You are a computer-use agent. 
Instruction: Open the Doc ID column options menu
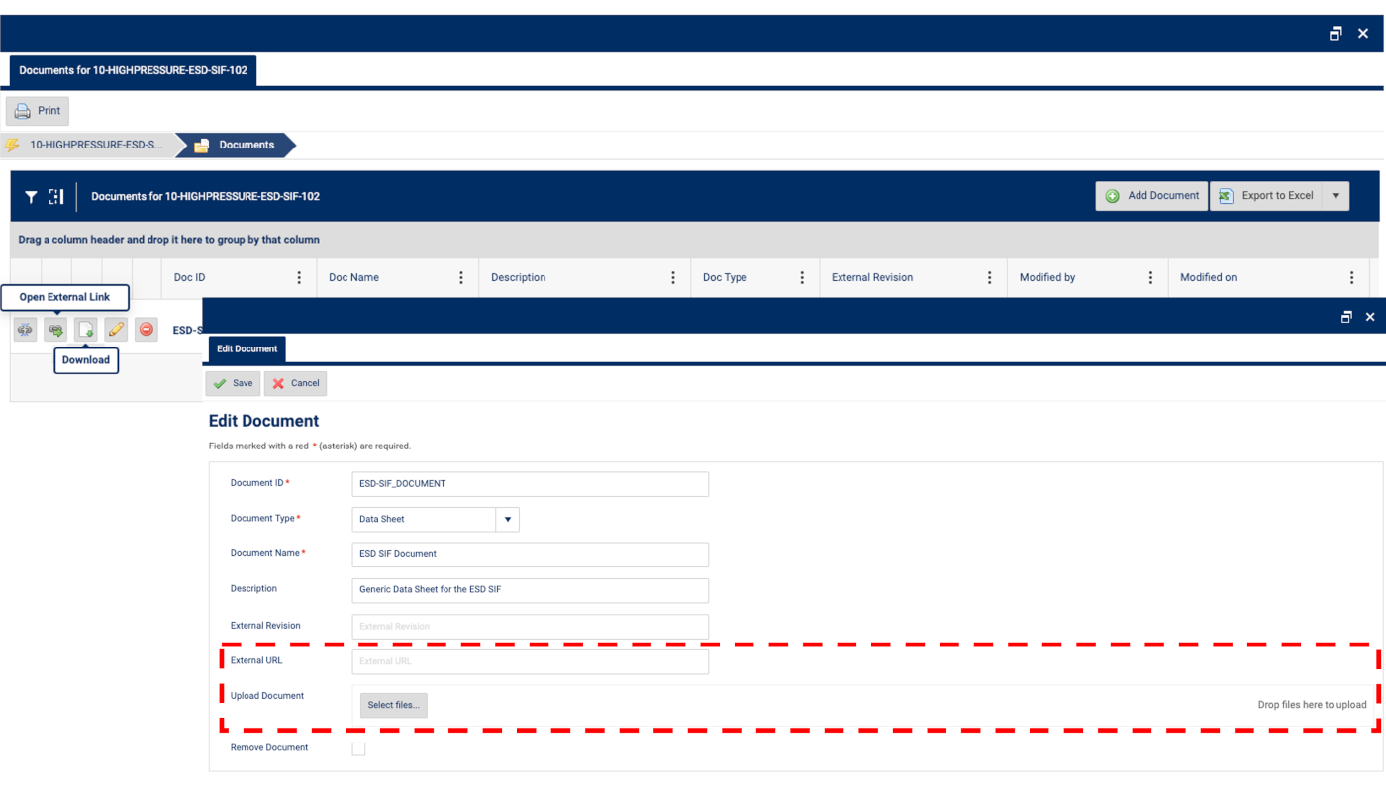[299, 278]
